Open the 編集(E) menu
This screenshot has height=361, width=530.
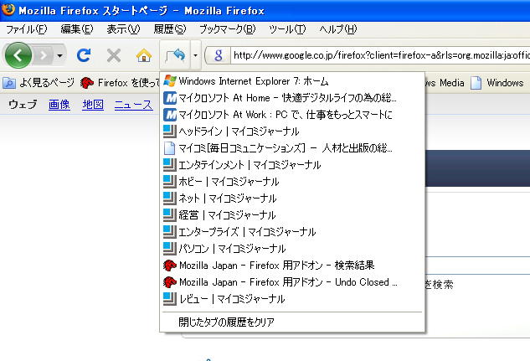pos(77,29)
